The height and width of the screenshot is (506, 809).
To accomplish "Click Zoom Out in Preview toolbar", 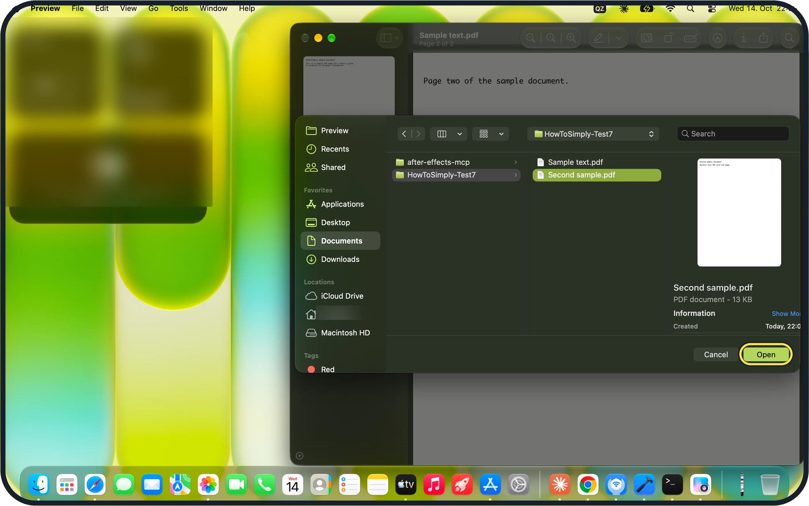I will [x=531, y=38].
